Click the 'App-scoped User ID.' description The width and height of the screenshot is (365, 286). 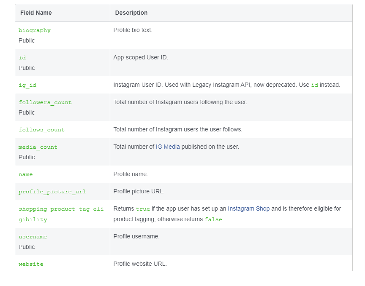click(x=141, y=58)
